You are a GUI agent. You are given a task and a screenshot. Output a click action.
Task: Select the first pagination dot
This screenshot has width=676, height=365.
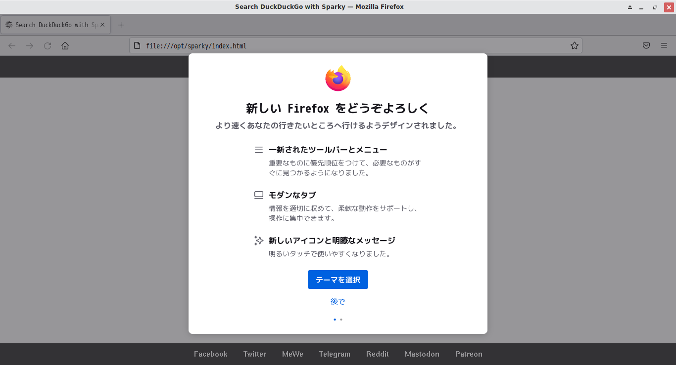335,320
